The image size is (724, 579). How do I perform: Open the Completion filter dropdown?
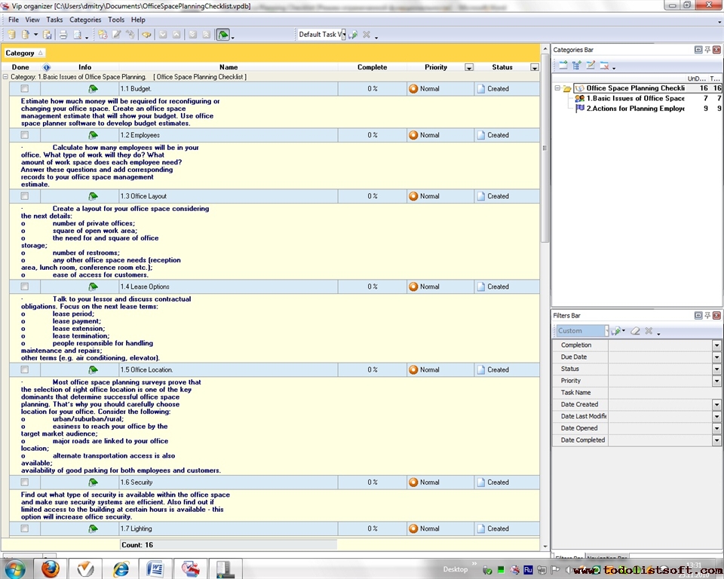pyautogui.click(x=716, y=345)
